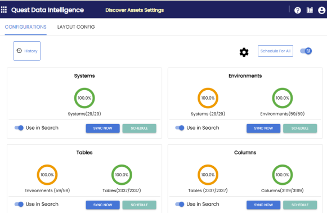Image resolution: width=327 pixels, height=213 pixels.
Task: Click the green Environments progress ring
Action: (x=283, y=98)
